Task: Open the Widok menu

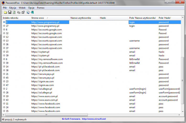Action: pyautogui.click(x=22, y=8)
